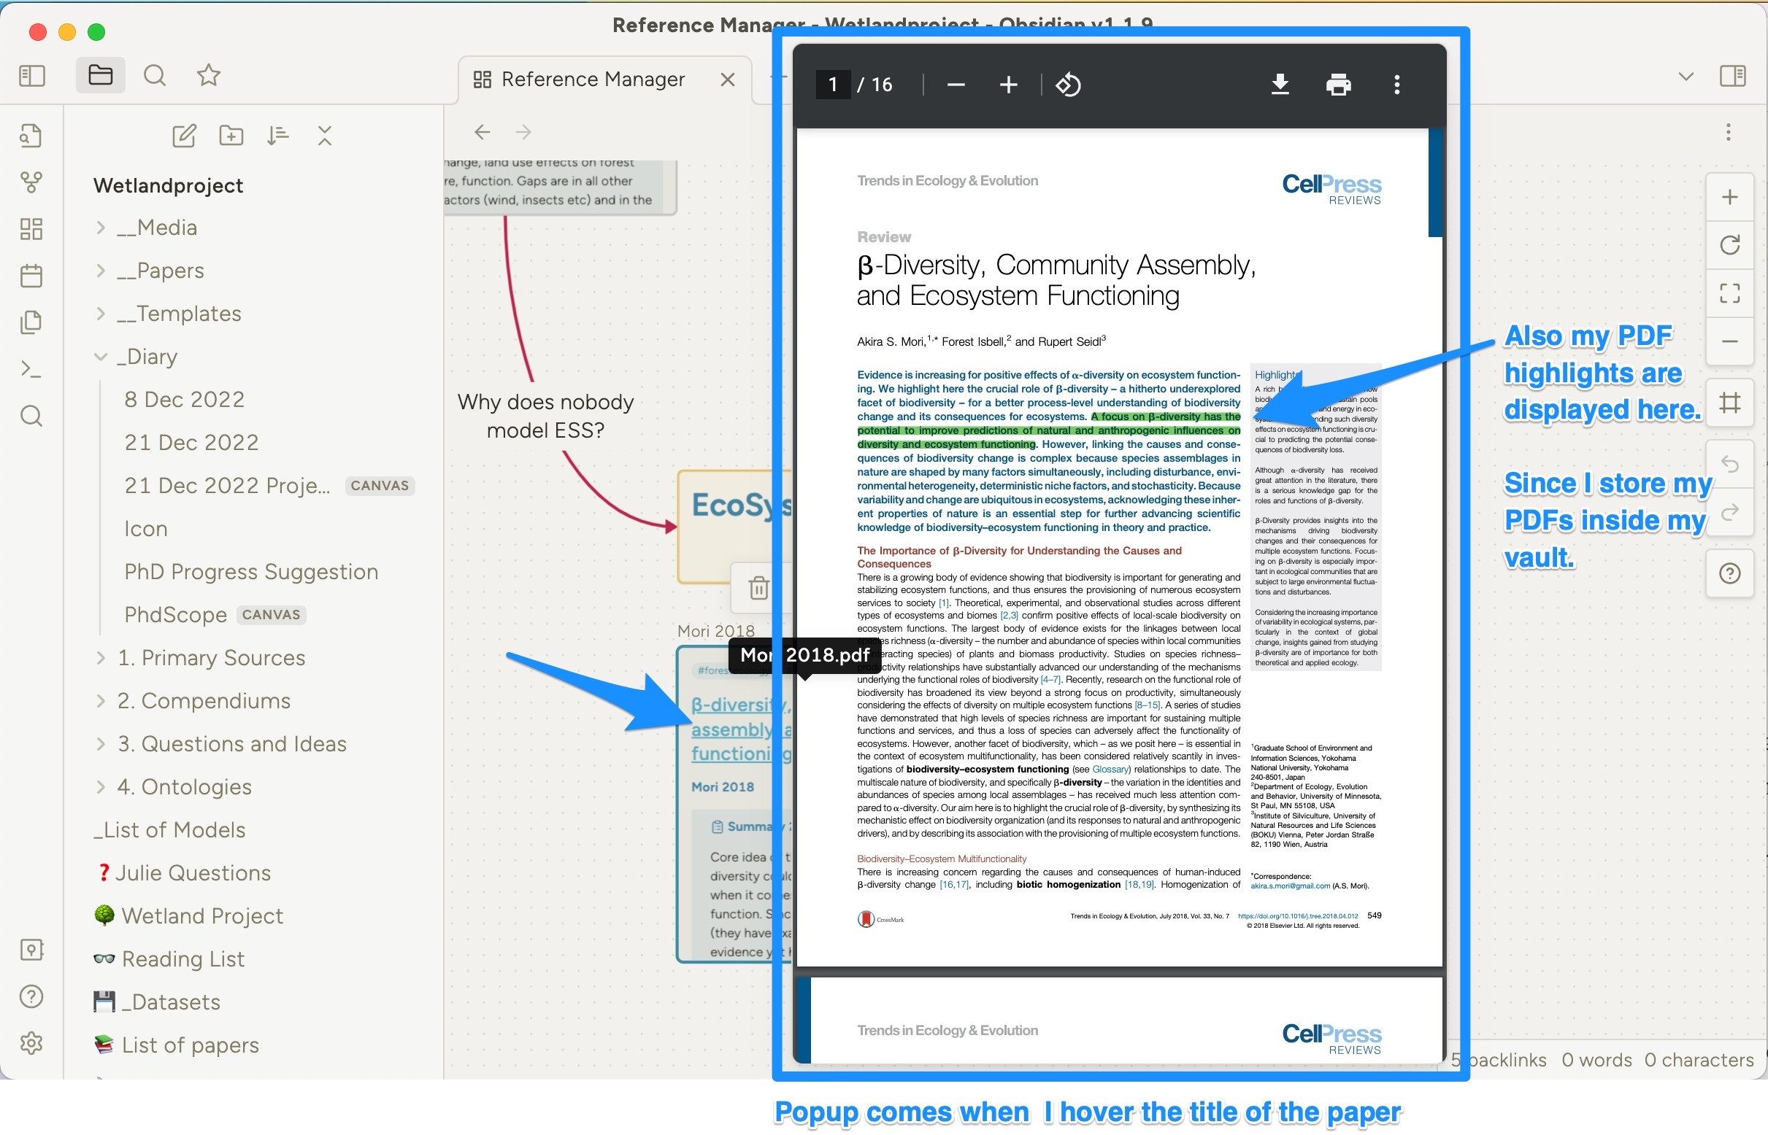Delete selected canvas card with trash icon

coord(758,588)
